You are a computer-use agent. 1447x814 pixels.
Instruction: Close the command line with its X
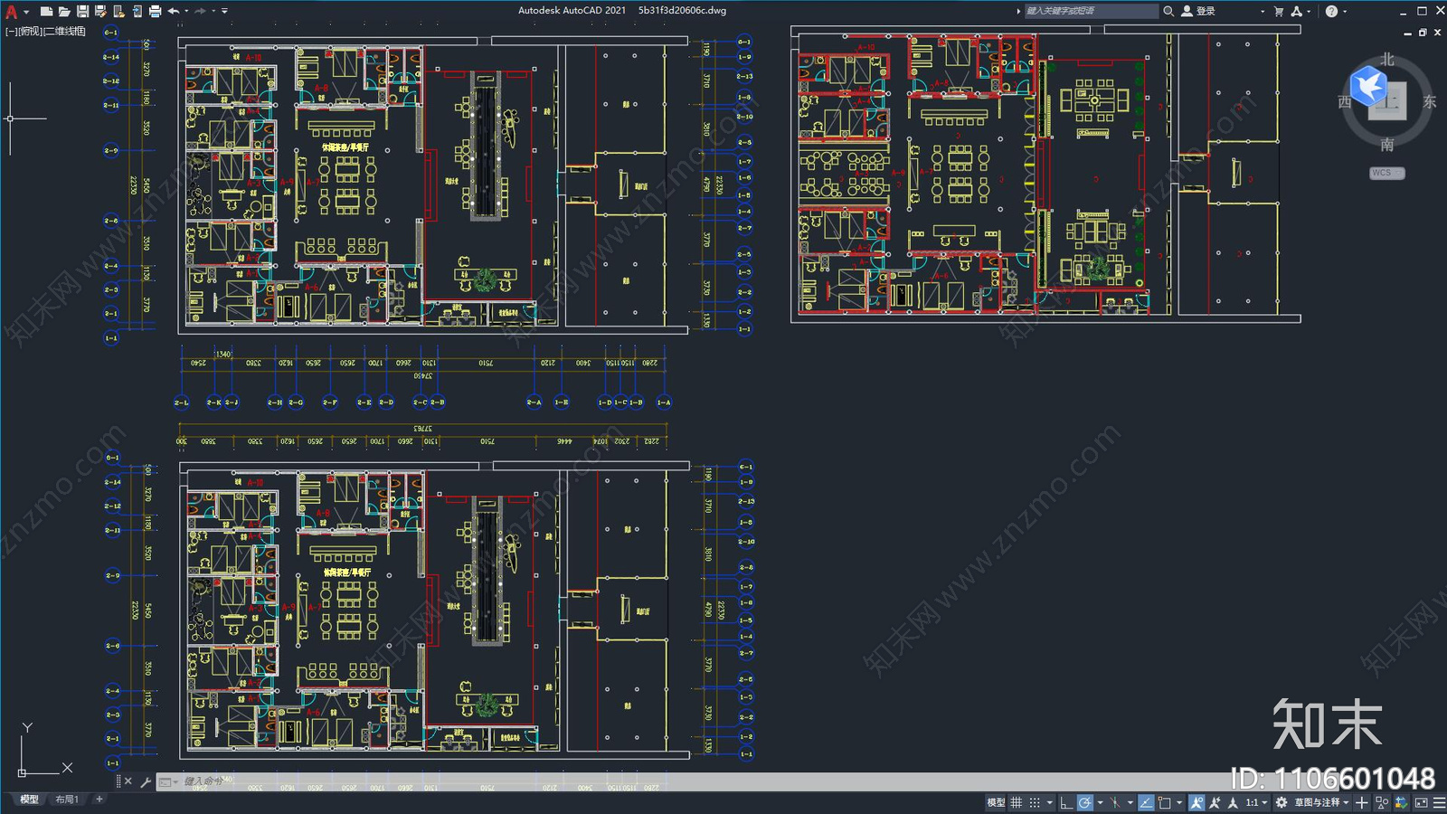pyautogui.click(x=128, y=781)
